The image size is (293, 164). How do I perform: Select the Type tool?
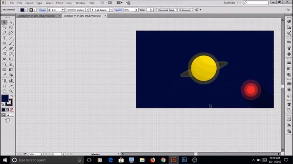tap(5, 38)
